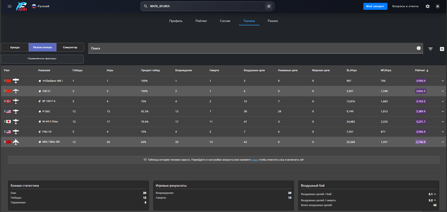Open Вопросы и ответы page

tap(405, 6)
